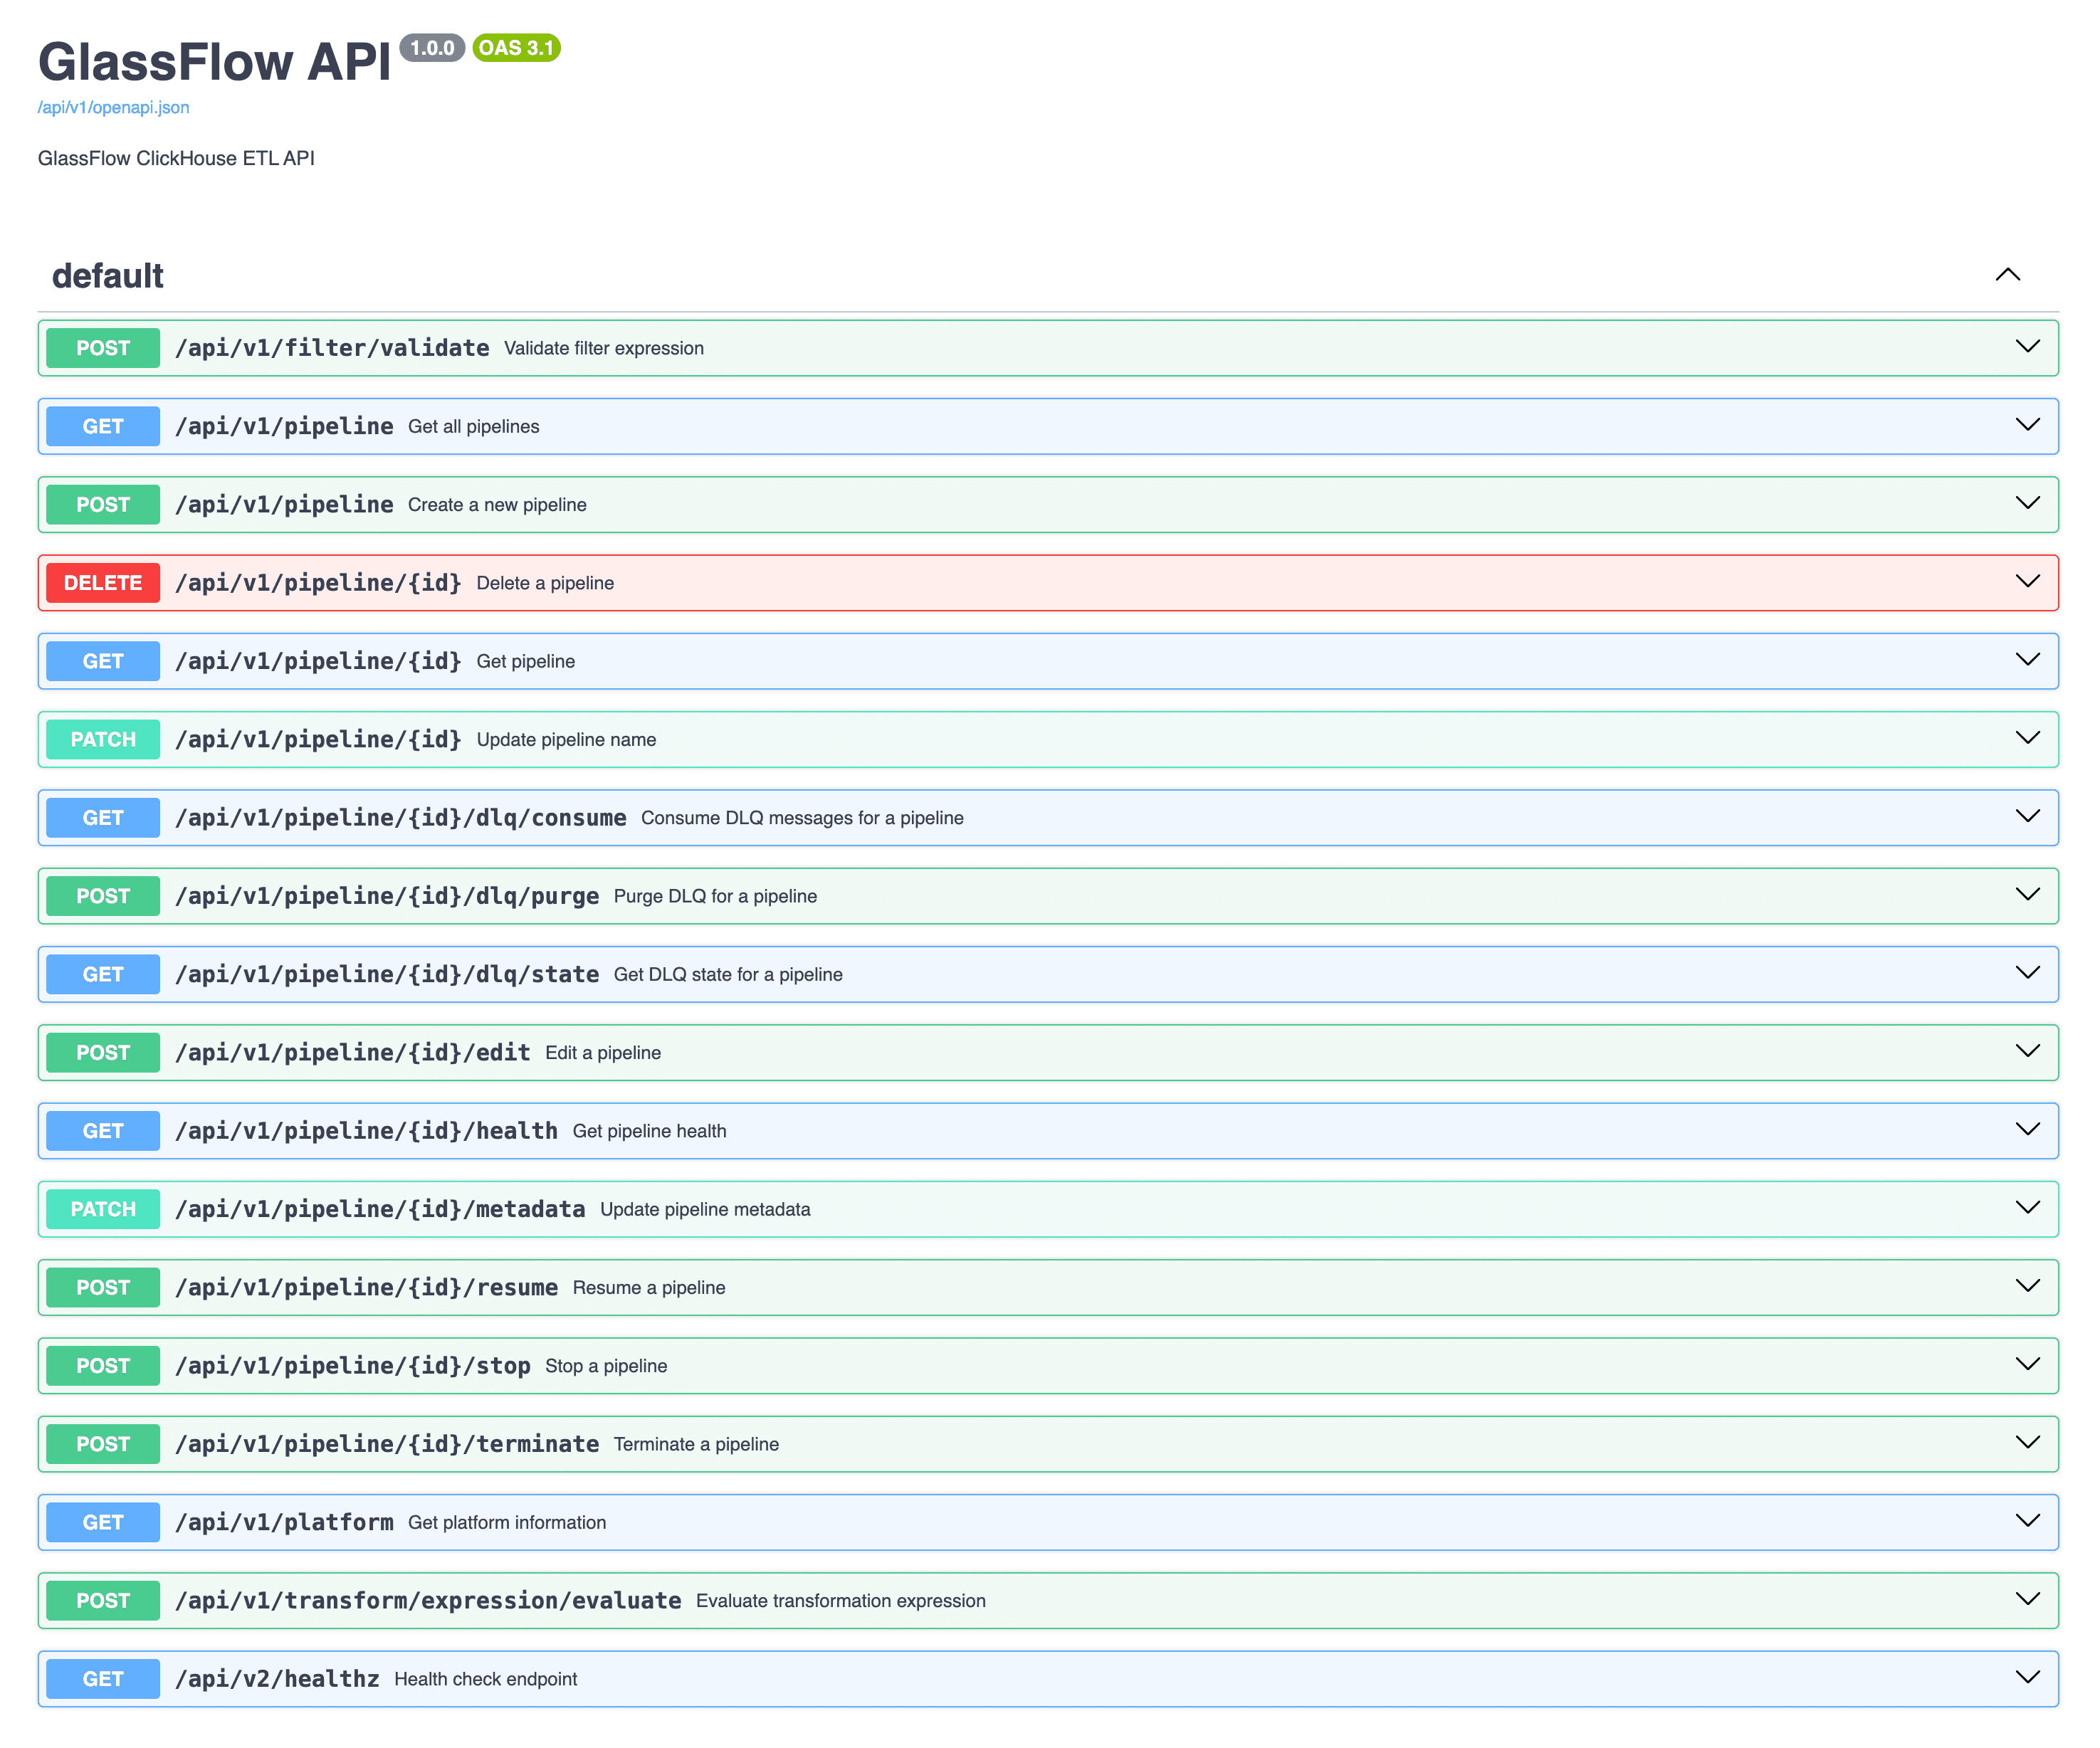The image size is (2100, 1748).
Task: Expand the Create a new pipeline endpoint
Action: 2028,504
